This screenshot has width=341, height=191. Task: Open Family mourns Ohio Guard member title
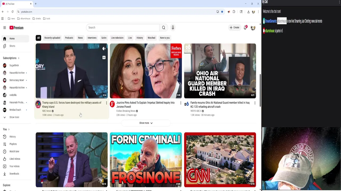point(220,105)
